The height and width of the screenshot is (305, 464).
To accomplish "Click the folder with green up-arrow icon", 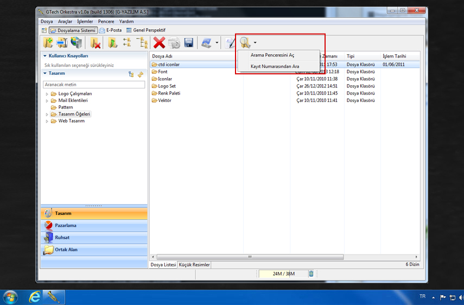I will pos(112,43).
